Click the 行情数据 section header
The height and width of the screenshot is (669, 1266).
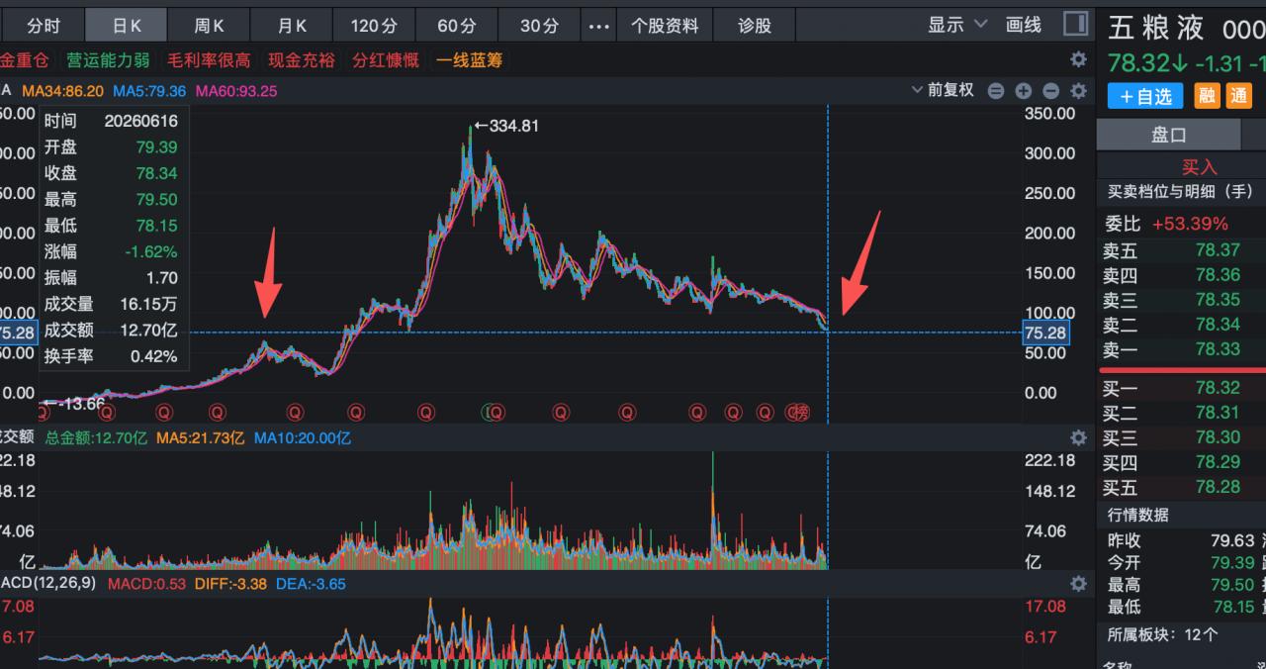(1137, 515)
